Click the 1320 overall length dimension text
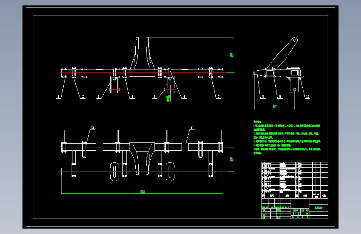Image resolution: width=361 pixels, height=234 pixels. [x=142, y=192]
